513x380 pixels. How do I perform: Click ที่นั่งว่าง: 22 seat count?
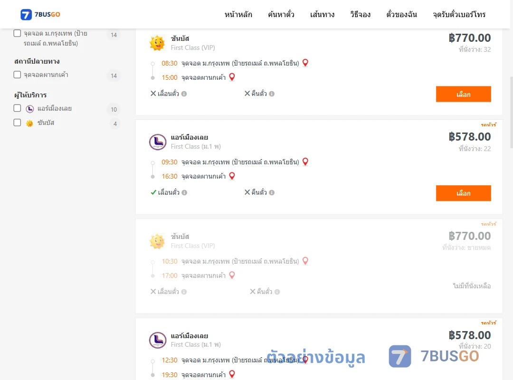(x=475, y=149)
